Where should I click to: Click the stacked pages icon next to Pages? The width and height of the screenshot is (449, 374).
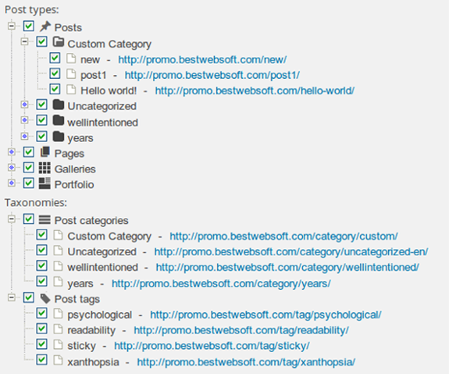tap(45, 152)
